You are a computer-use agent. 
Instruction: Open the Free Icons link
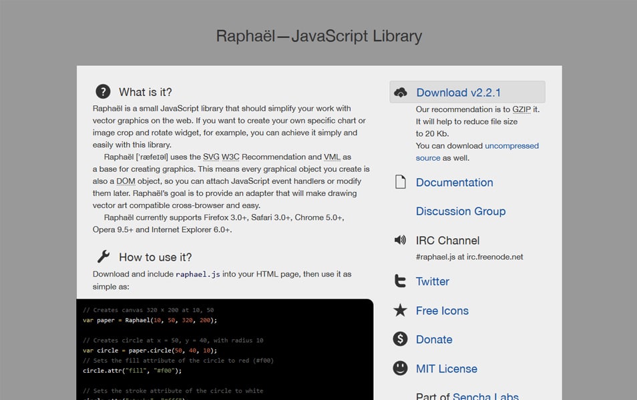pyautogui.click(x=442, y=311)
